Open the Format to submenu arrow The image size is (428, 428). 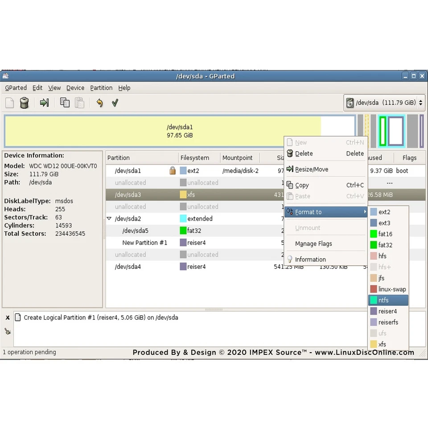point(365,212)
